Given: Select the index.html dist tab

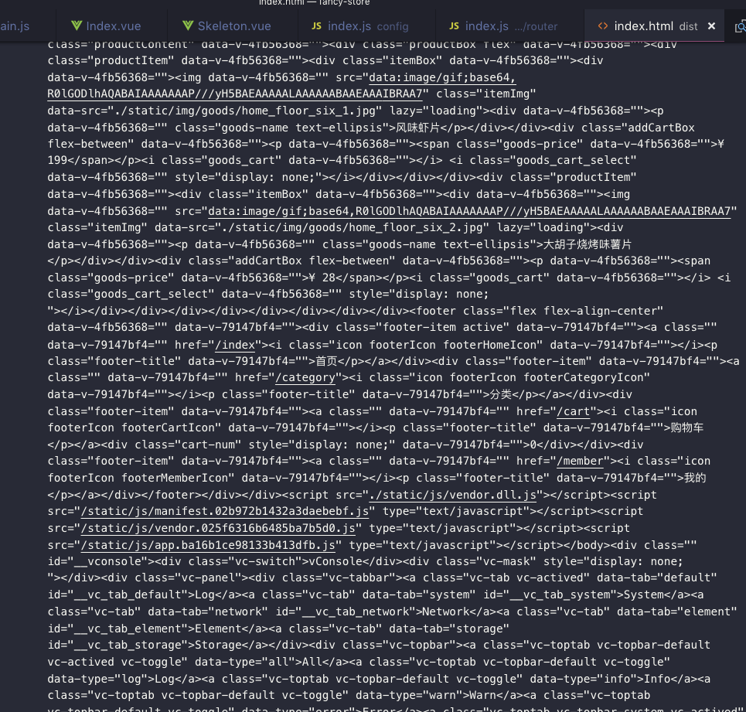Looking at the screenshot, I should 656,26.
